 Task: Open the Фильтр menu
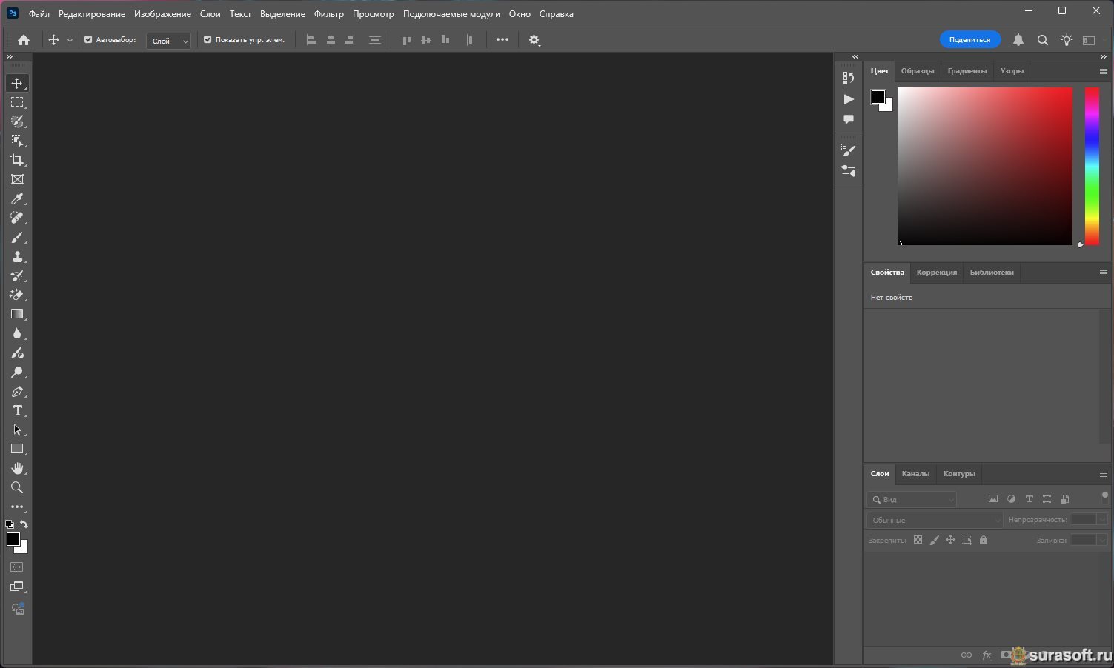point(329,14)
